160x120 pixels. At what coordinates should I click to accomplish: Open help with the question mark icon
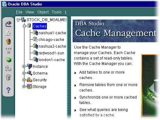(x=8, y=90)
